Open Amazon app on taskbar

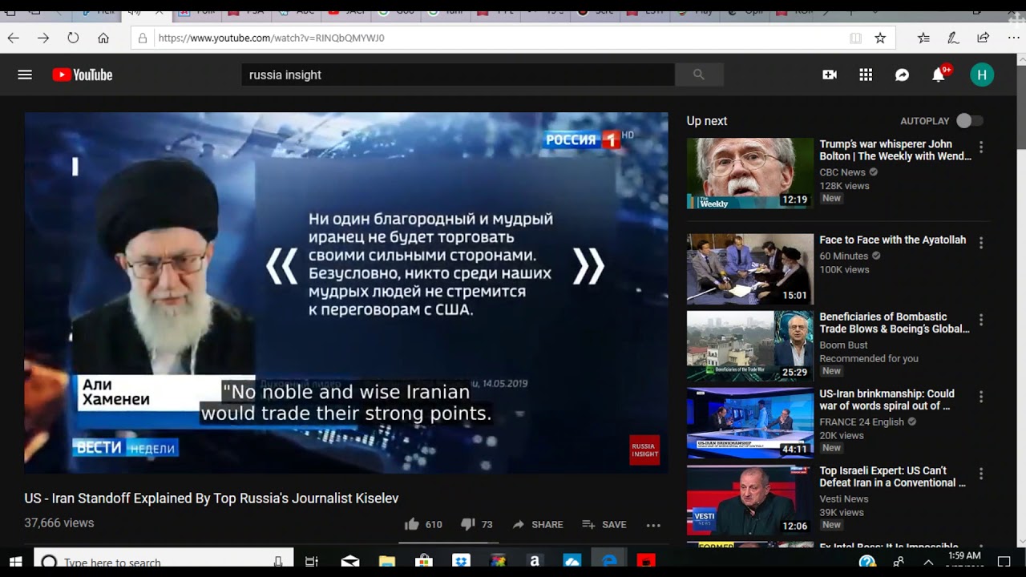pos(535,562)
